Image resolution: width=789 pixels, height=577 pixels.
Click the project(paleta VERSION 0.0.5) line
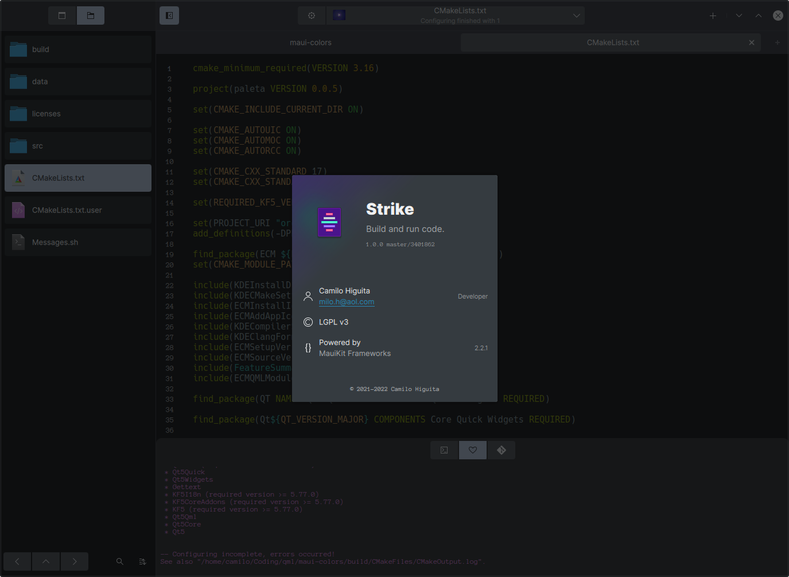click(267, 89)
